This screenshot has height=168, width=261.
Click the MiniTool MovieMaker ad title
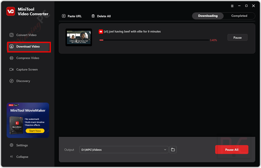pos(28,110)
